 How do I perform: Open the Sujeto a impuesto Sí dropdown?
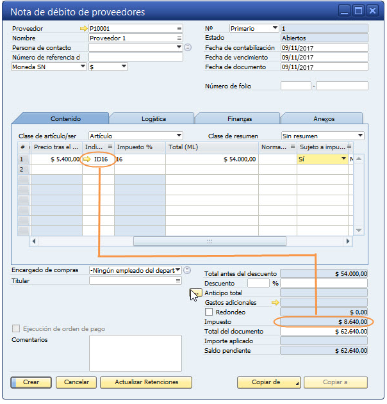[343, 159]
